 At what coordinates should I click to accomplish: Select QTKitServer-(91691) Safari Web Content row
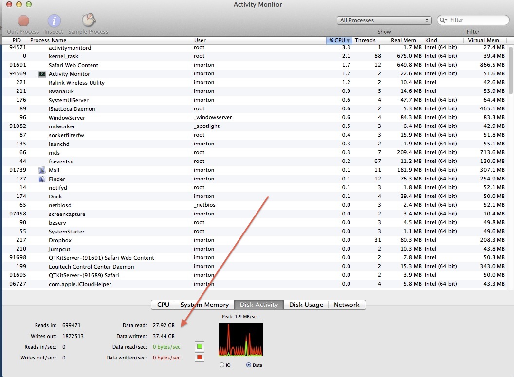(255, 258)
